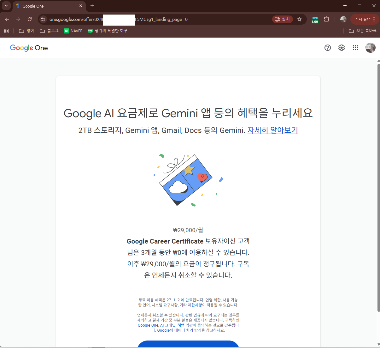Viewport: 380px width, 350px height.
Task: Bookmark this page with star icon
Action: [299, 19]
